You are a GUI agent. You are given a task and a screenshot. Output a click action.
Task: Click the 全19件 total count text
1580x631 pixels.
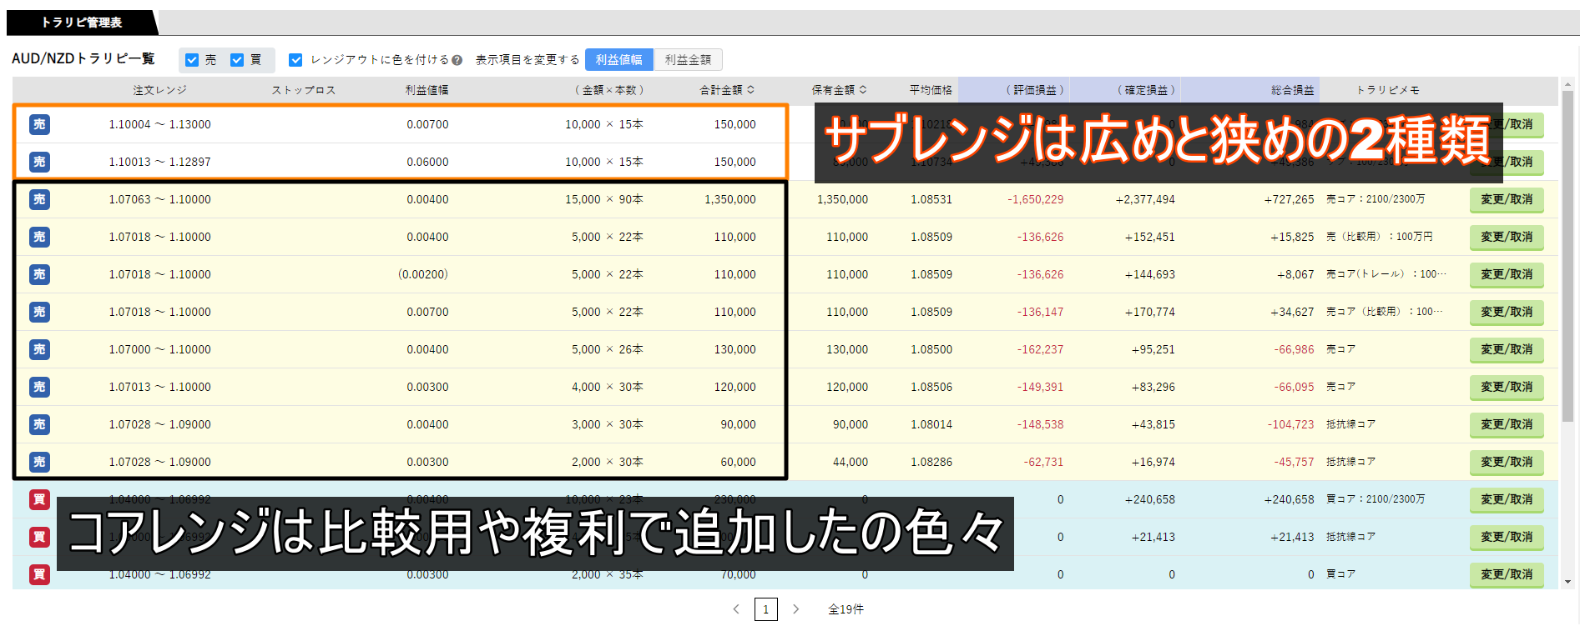(846, 609)
